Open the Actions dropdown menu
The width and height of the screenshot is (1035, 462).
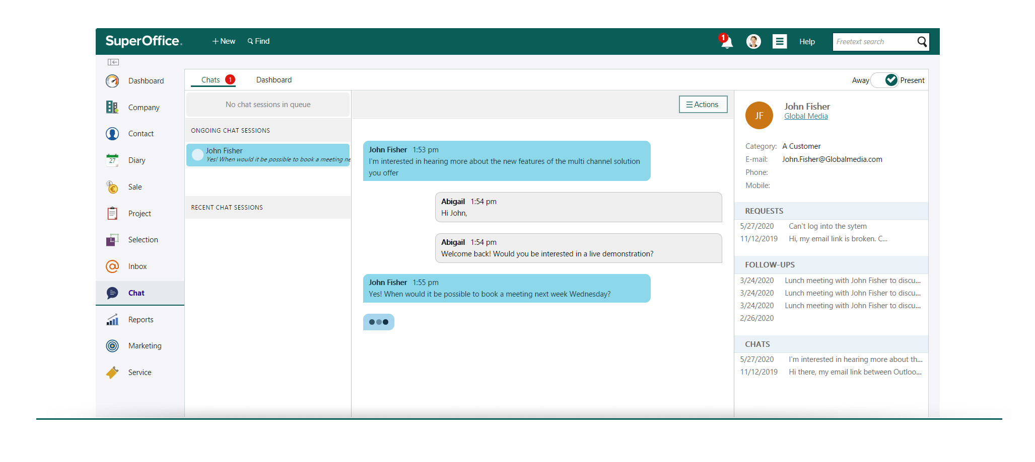click(703, 105)
